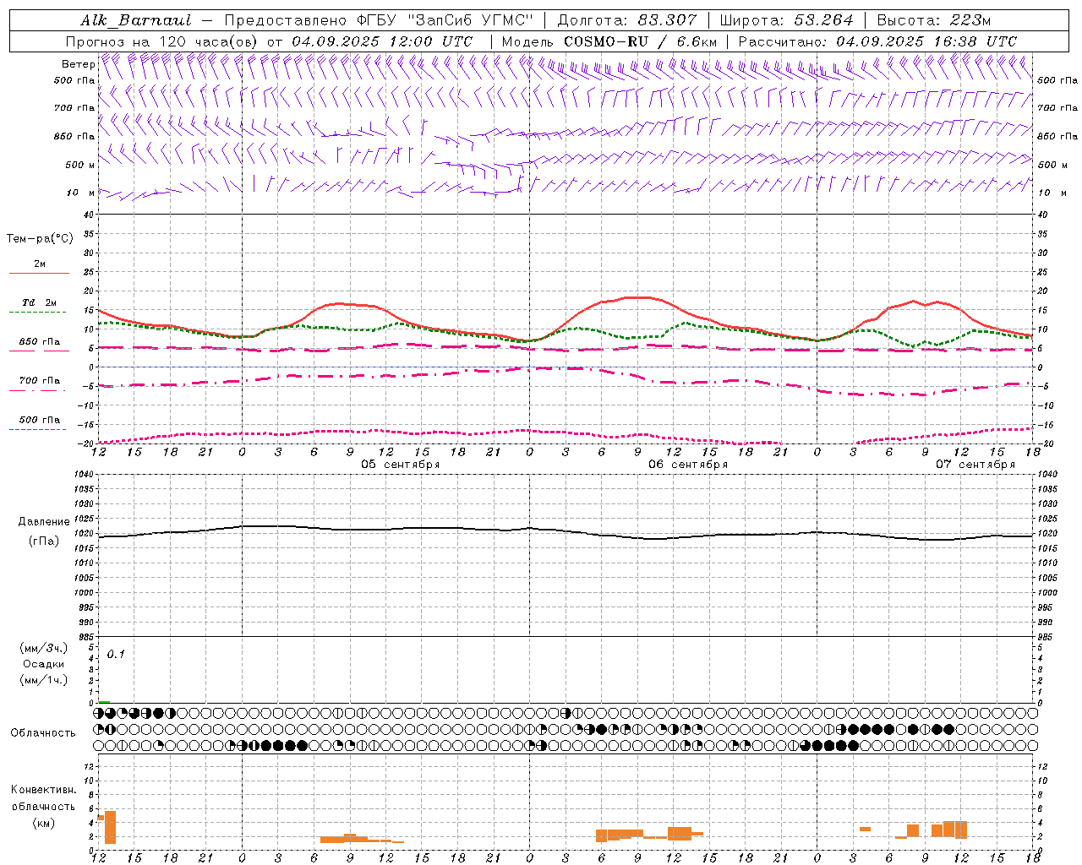Click the Конвективн. облачность axis label
This screenshot has height=865, width=1082.
pyautogui.click(x=43, y=806)
